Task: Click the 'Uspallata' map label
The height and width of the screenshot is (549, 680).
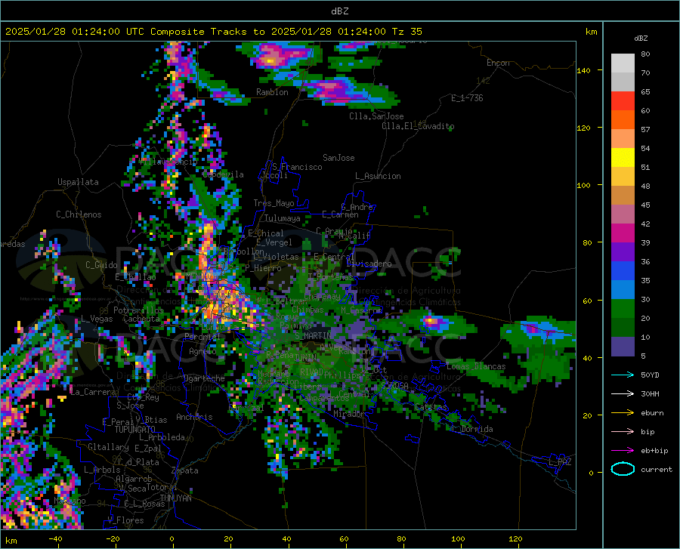Action: tap(78, 182)
